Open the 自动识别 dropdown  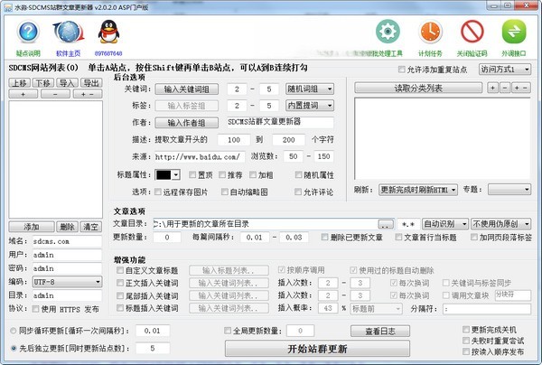click(445, 224)
